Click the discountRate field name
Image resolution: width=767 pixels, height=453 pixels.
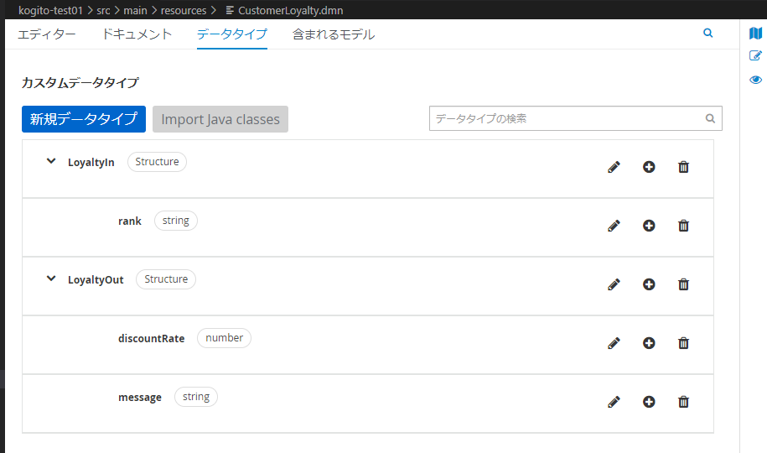tap(152, 339)
